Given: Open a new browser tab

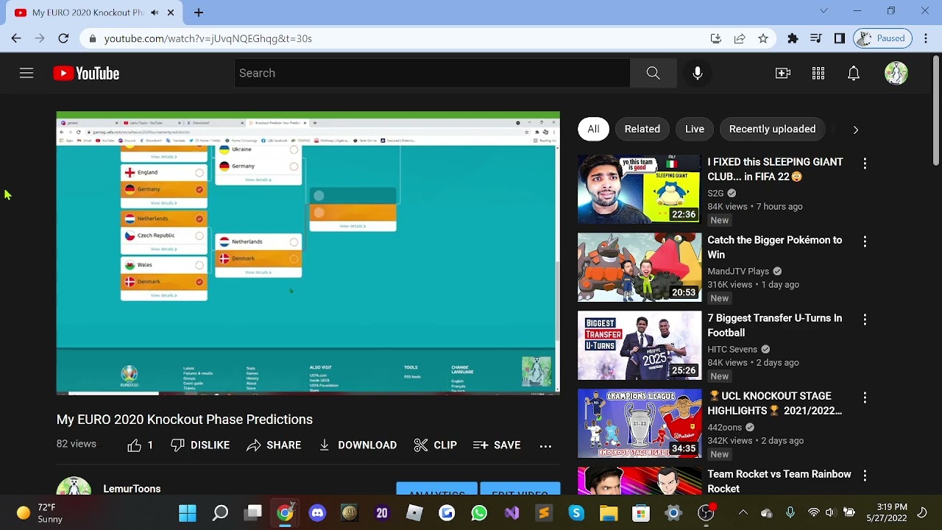Looking at the screenshot, I should click(199, 13).
